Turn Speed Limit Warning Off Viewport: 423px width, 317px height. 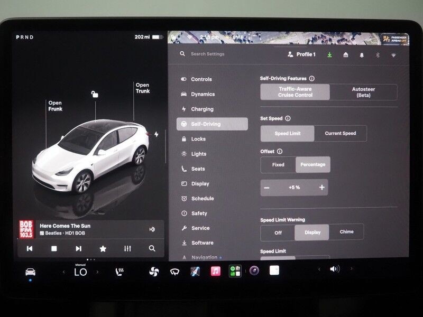[x=278, y=232]
